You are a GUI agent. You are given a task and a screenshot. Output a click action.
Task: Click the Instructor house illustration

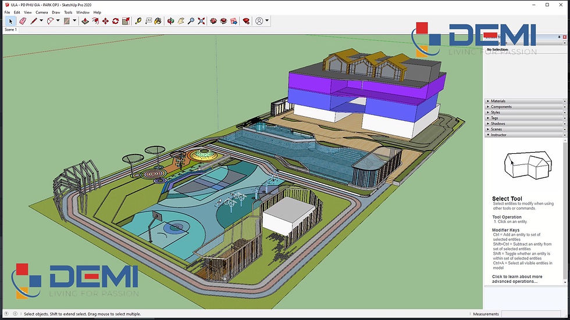click(528, 166)
